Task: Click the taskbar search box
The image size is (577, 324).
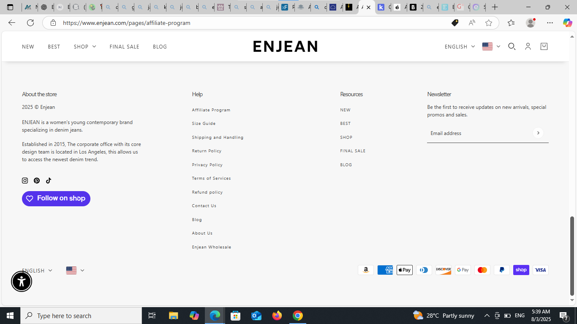Action: point(81,316)
